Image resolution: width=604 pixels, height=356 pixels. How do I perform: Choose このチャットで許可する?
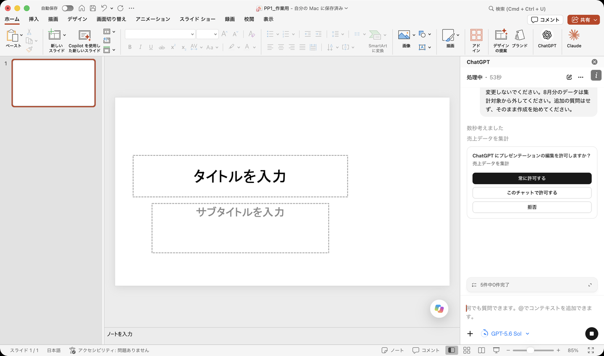pos(532,193)
